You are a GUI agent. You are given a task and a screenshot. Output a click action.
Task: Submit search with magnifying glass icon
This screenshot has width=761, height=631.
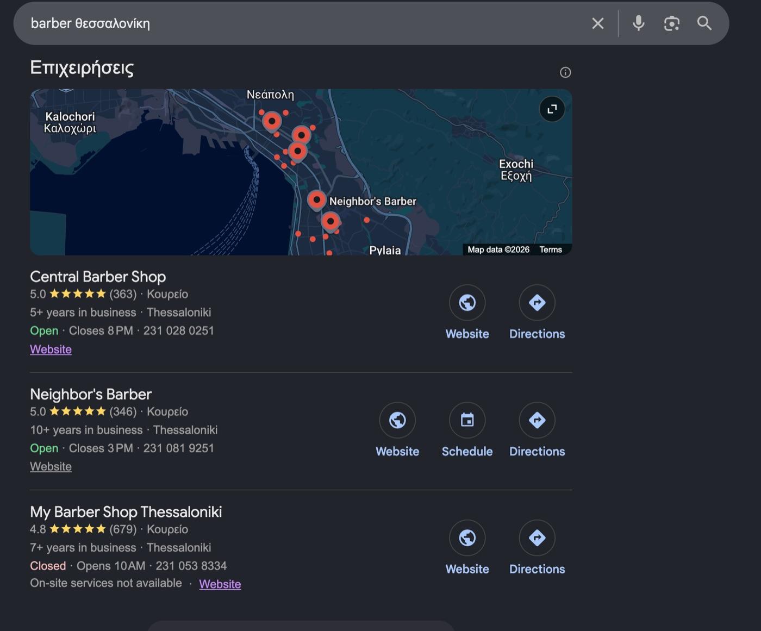click(704, 23)
